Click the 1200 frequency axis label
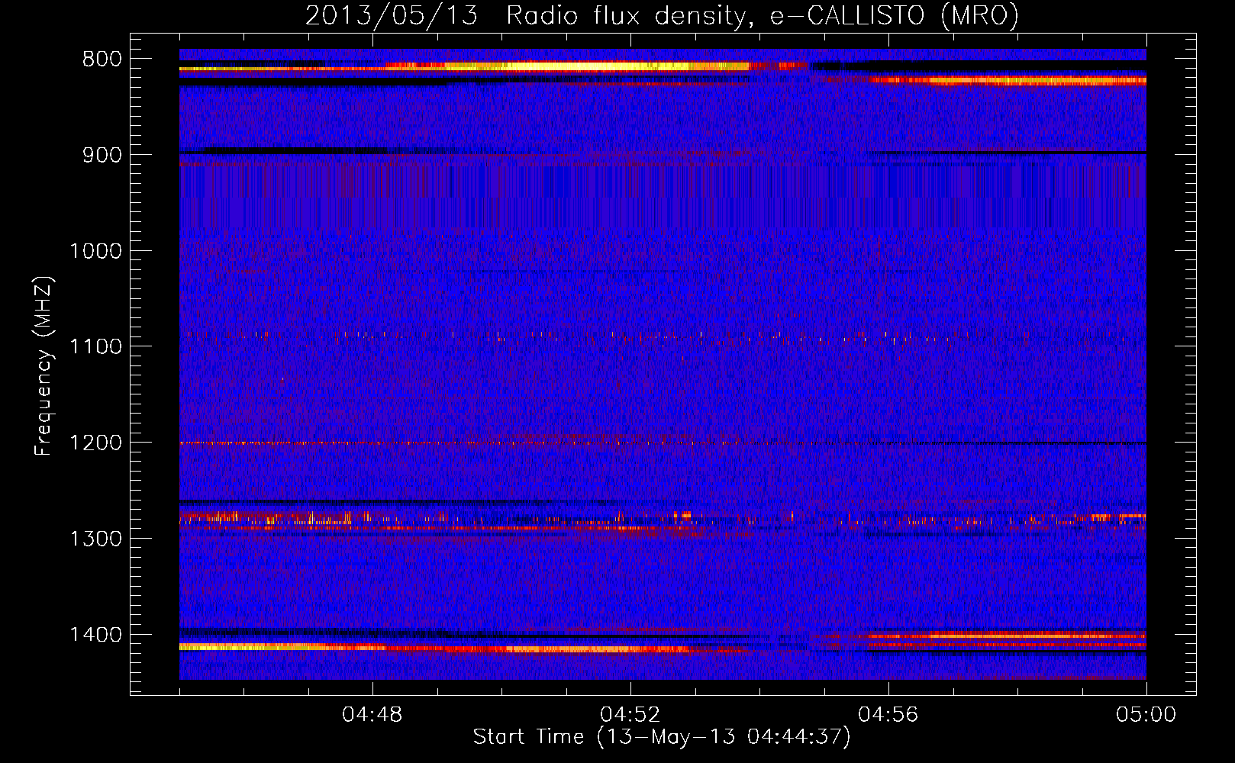This screenshot has width=1235, height=763. (x=96, y=443)
